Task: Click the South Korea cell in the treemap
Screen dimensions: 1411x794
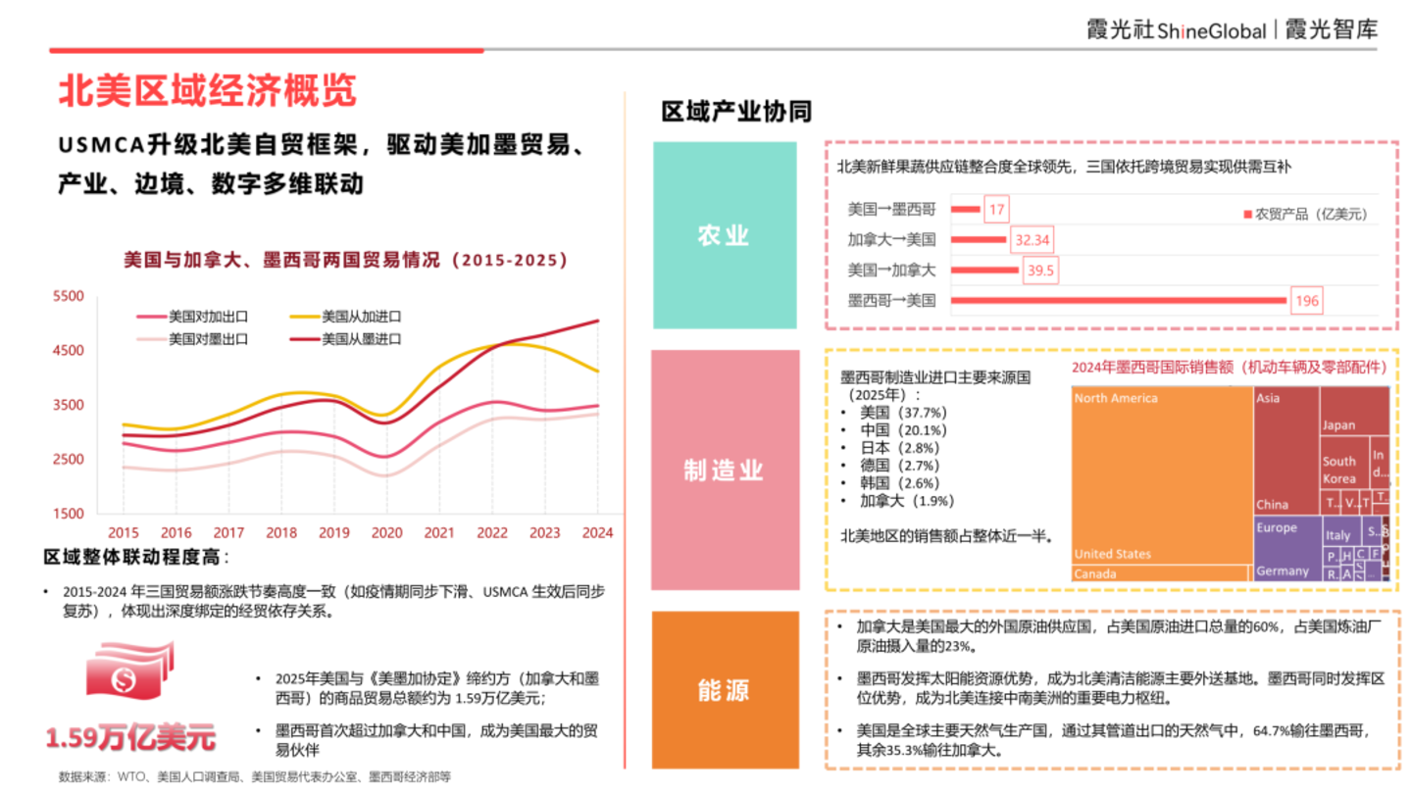Action: [x=1343, y=463]
